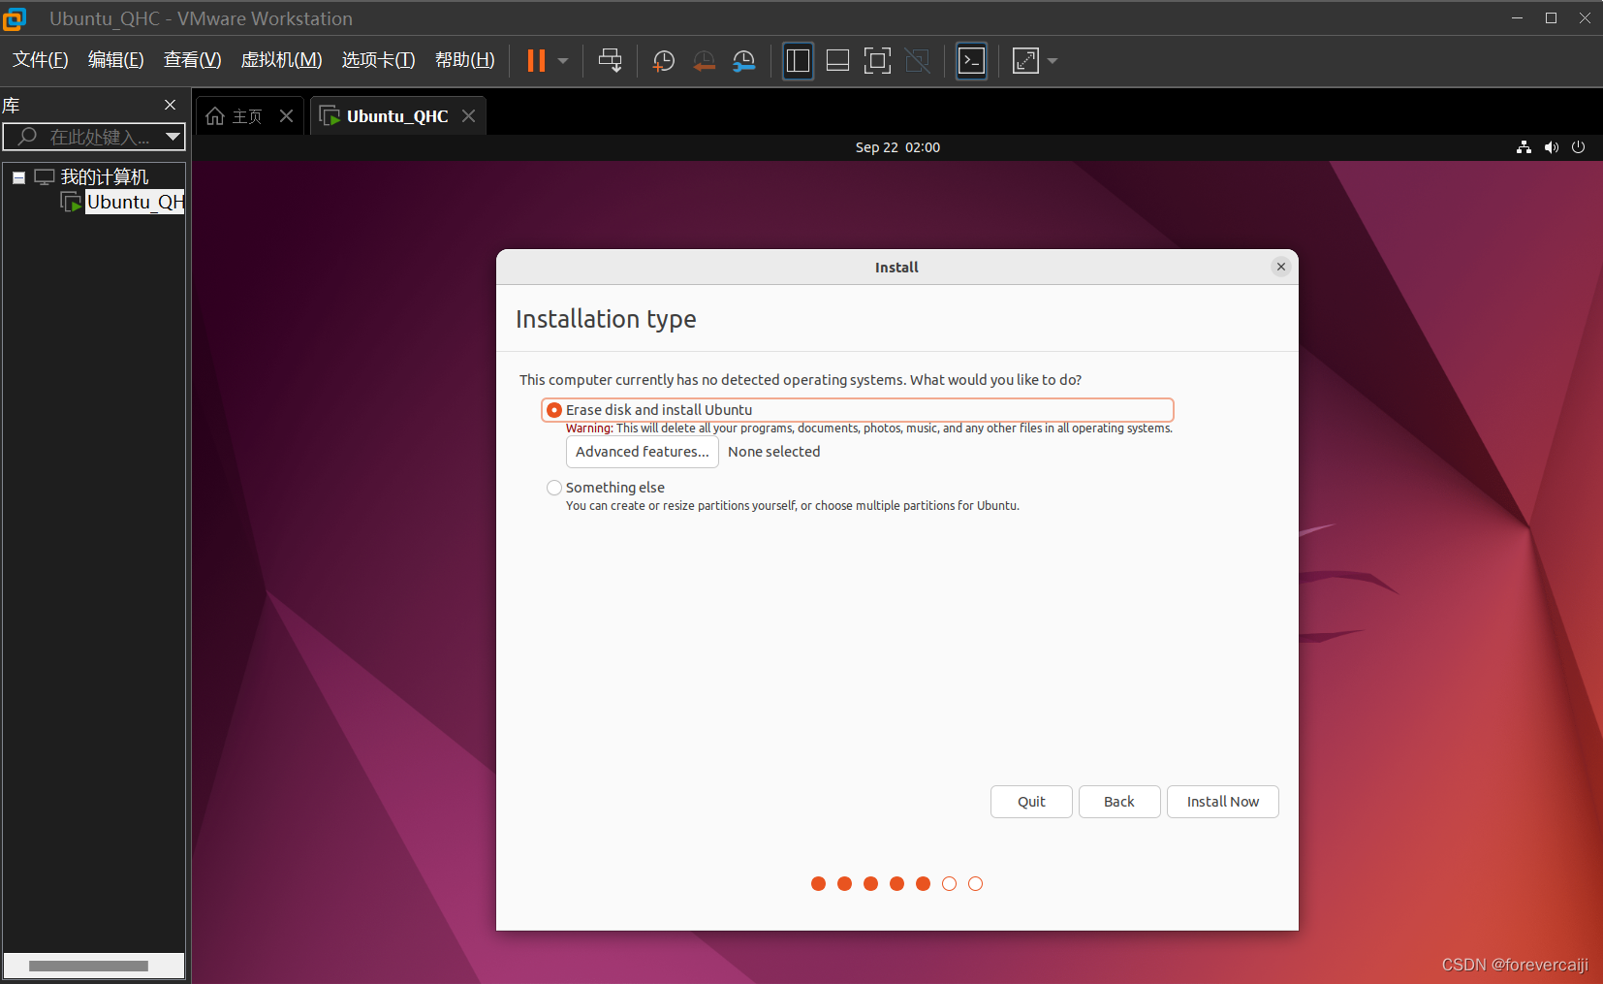Click the Unity mode icon

pyautogui.click(x=917, y=61)
